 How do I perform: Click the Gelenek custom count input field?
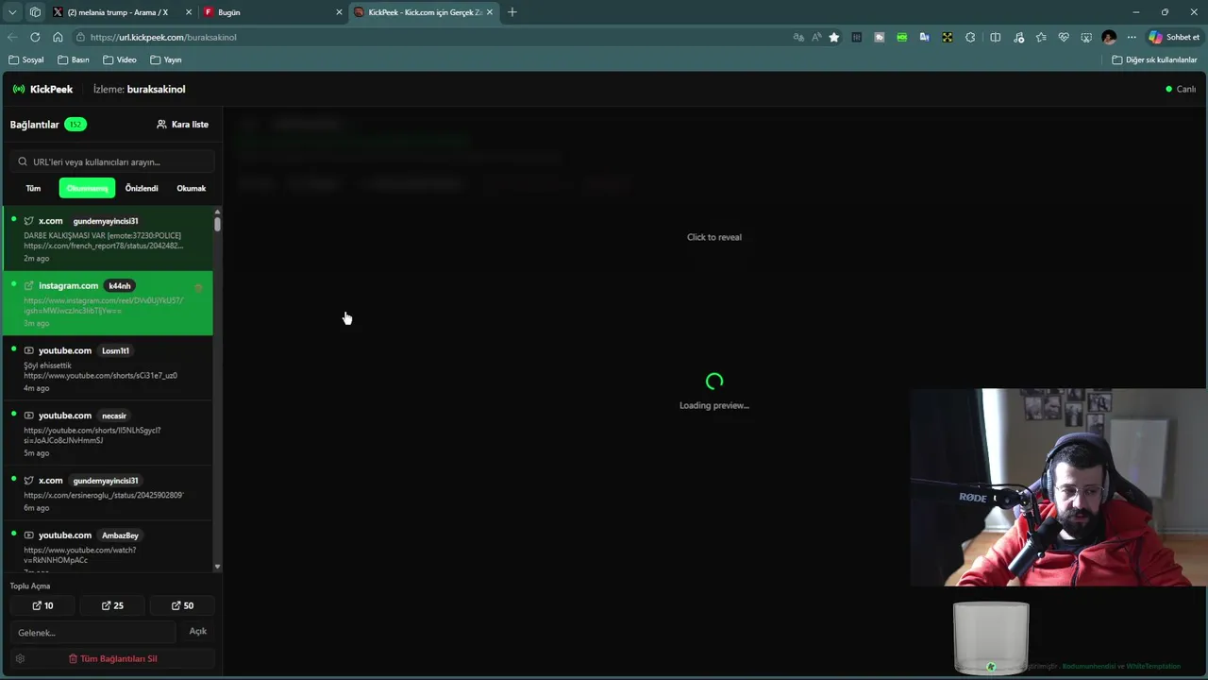coord(93,632)
